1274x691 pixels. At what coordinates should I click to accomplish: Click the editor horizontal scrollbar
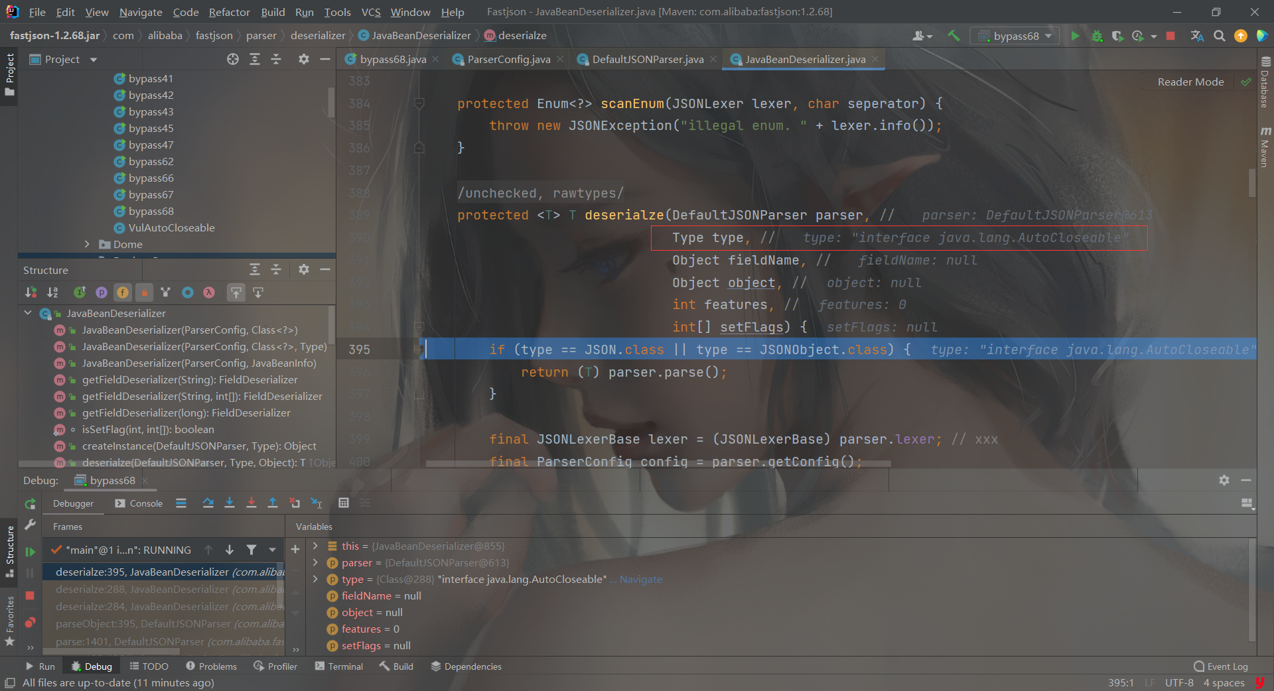pyautogui.click(x=658, y=464)
